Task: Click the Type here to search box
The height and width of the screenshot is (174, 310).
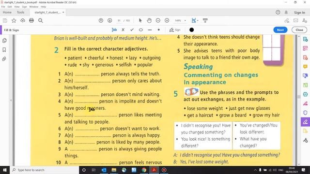Action: (44, 170)
